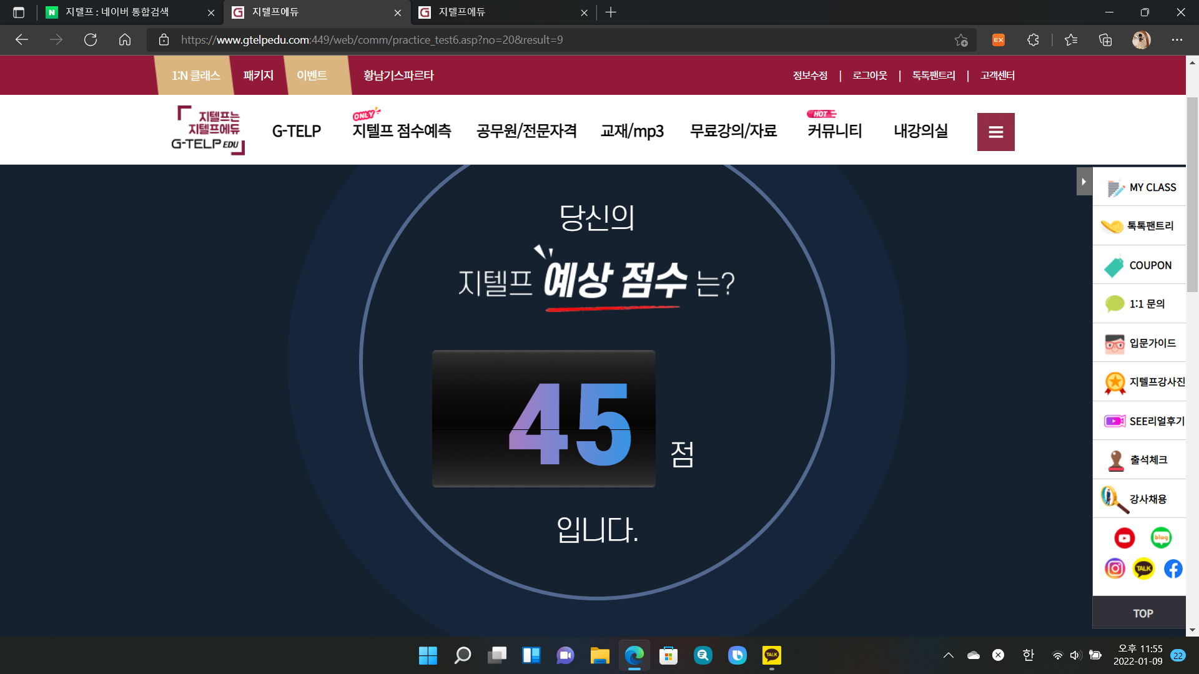Open a new browser tab
The height and width of the screenshot is (674, 1199).
[x=611, y=12]
